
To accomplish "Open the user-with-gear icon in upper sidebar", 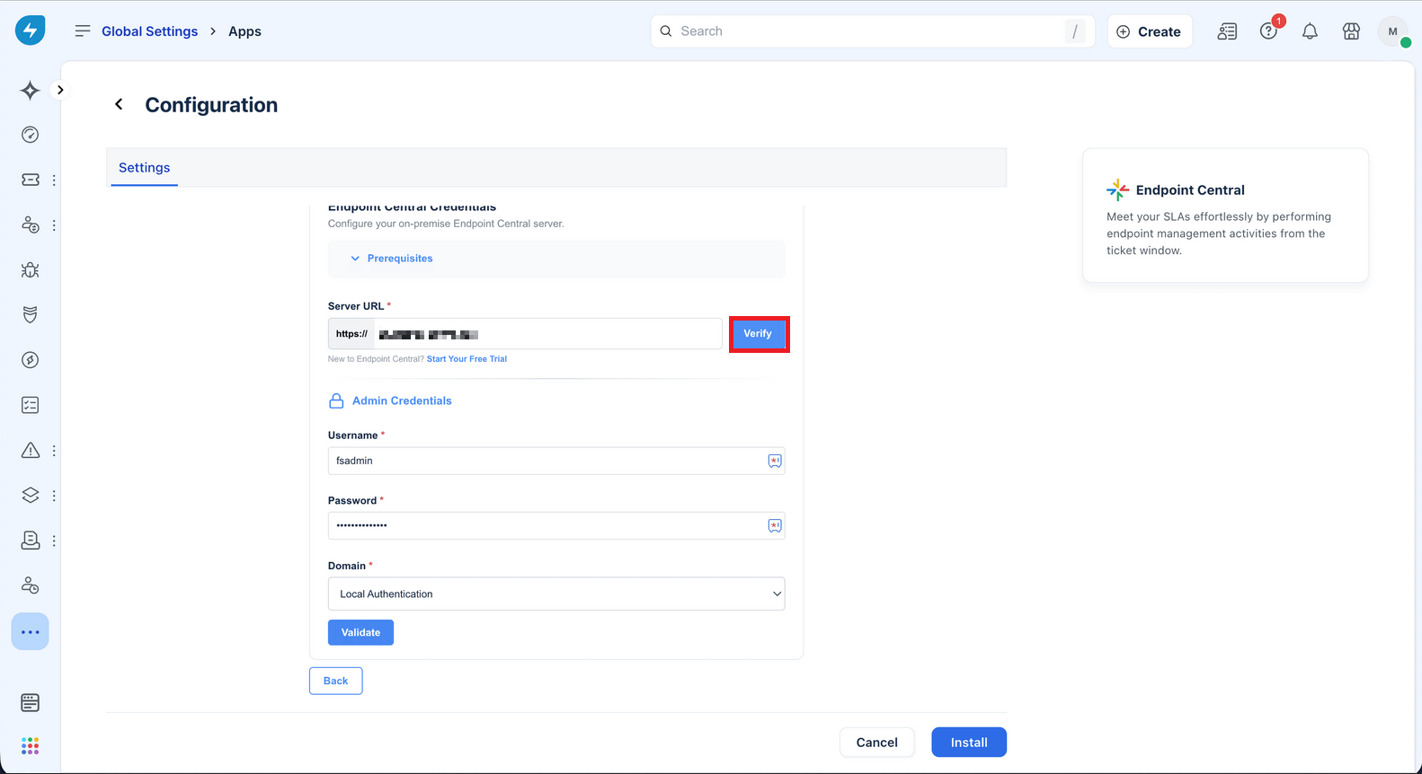I will click(x=30, y=224).
